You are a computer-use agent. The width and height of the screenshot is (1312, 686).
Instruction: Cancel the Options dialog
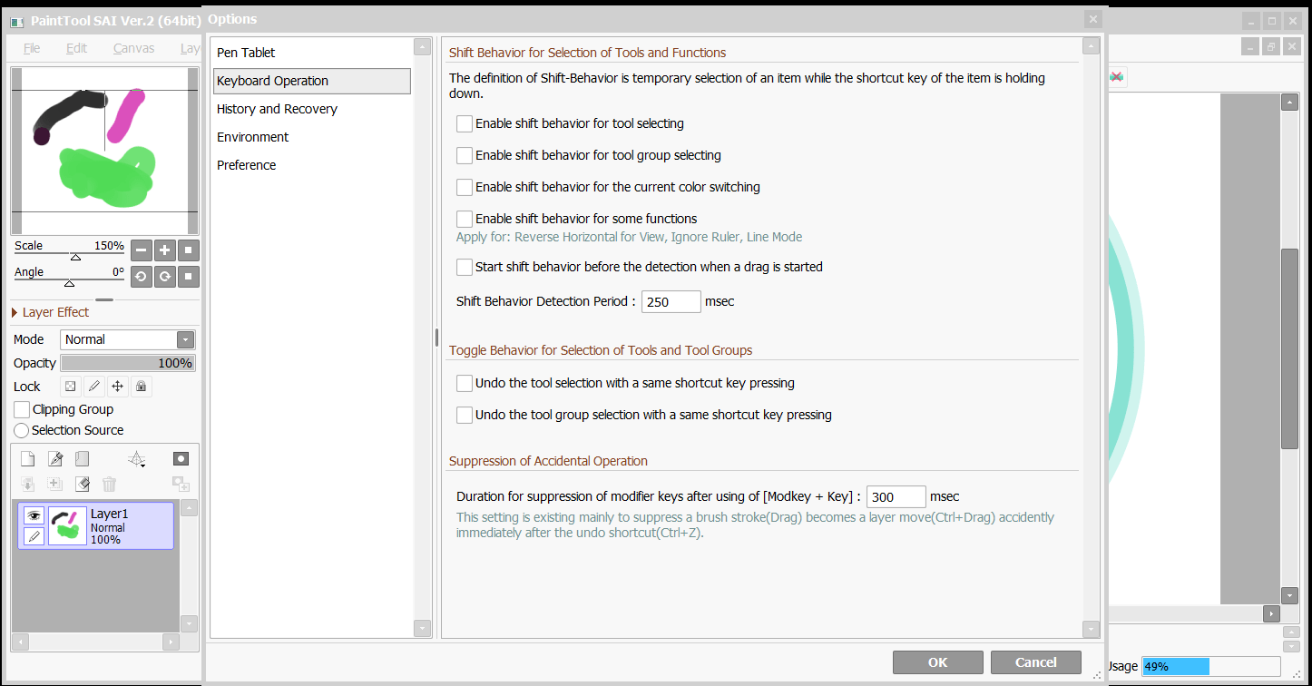tap(1036, 662)
